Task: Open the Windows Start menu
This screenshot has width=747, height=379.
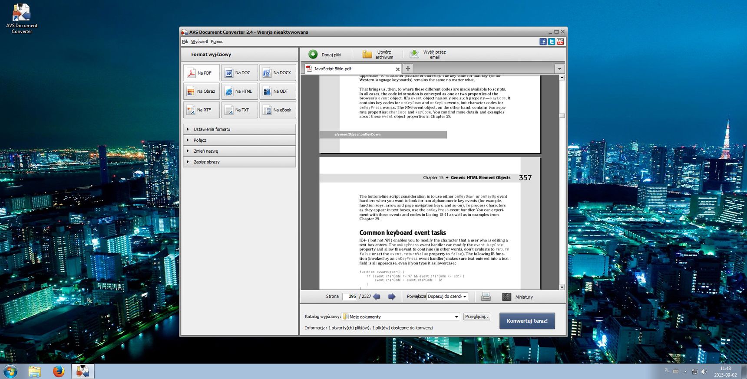Action: pos(10,372)
